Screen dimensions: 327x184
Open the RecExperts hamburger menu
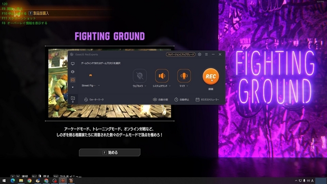click(206, 54)
